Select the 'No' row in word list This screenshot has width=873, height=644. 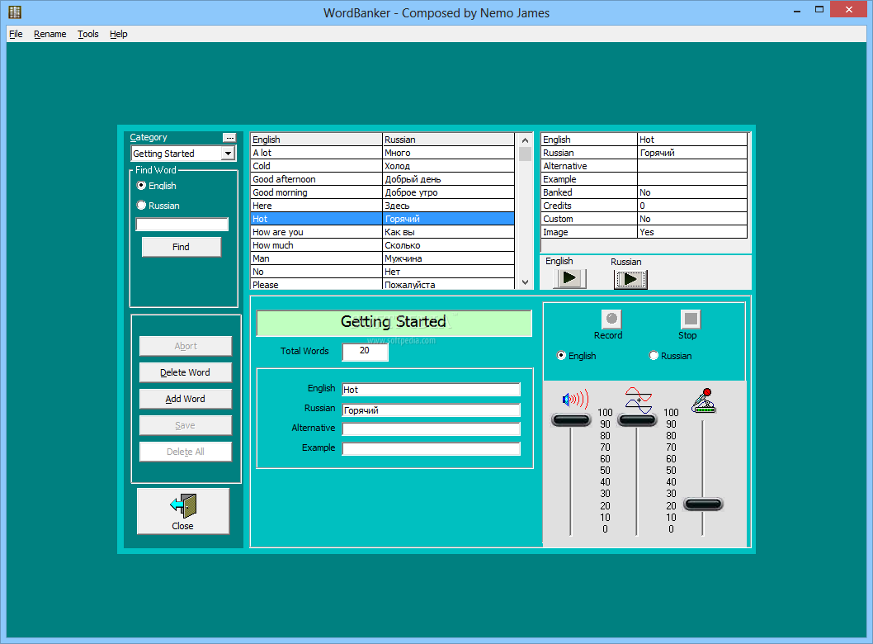point(382,272)
